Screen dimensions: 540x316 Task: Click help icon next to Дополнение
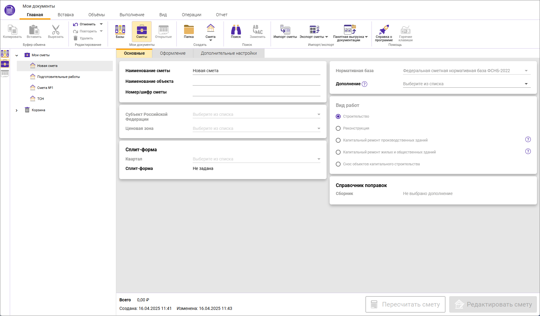[364, 84]
